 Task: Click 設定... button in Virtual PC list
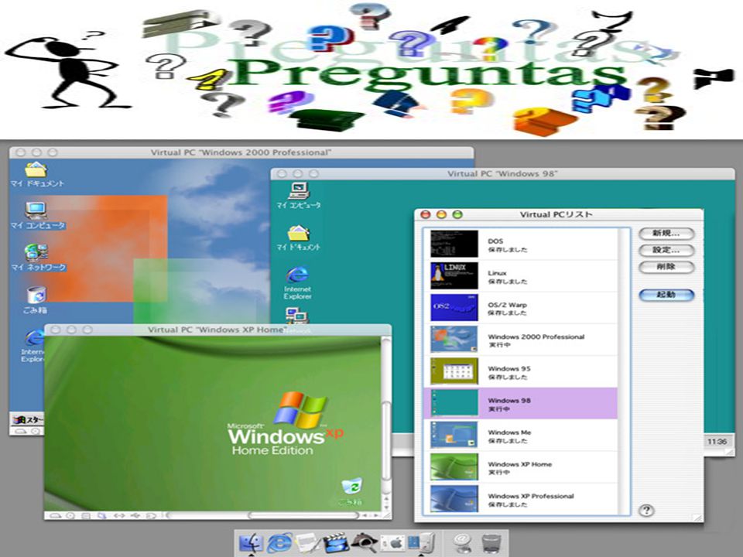[x=666, y=250]
